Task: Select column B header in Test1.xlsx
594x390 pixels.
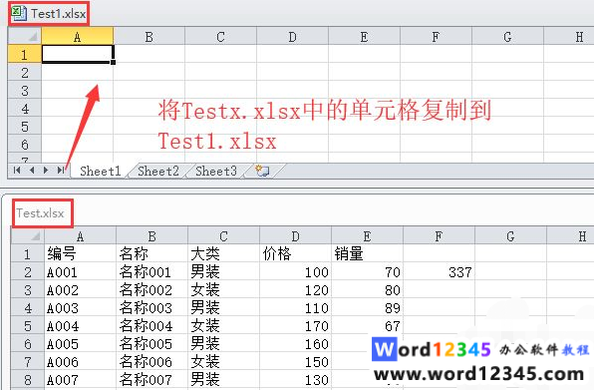Action: tap(148, 37)
